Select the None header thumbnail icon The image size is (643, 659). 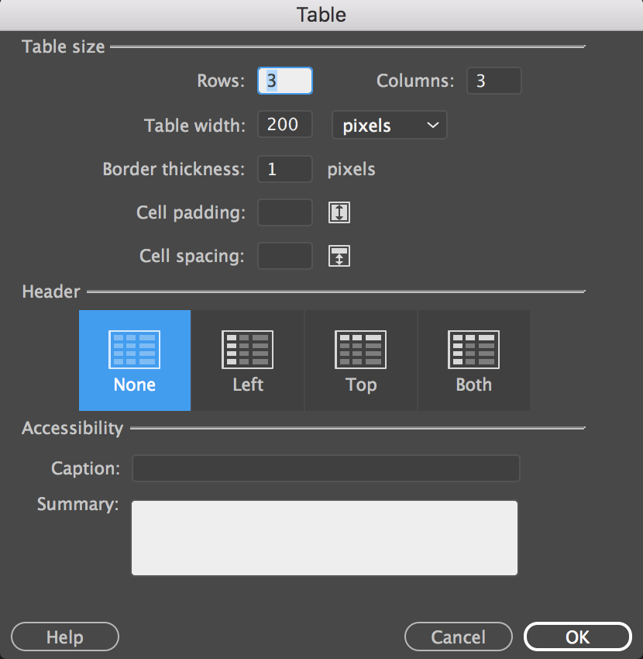coord(134,349)
